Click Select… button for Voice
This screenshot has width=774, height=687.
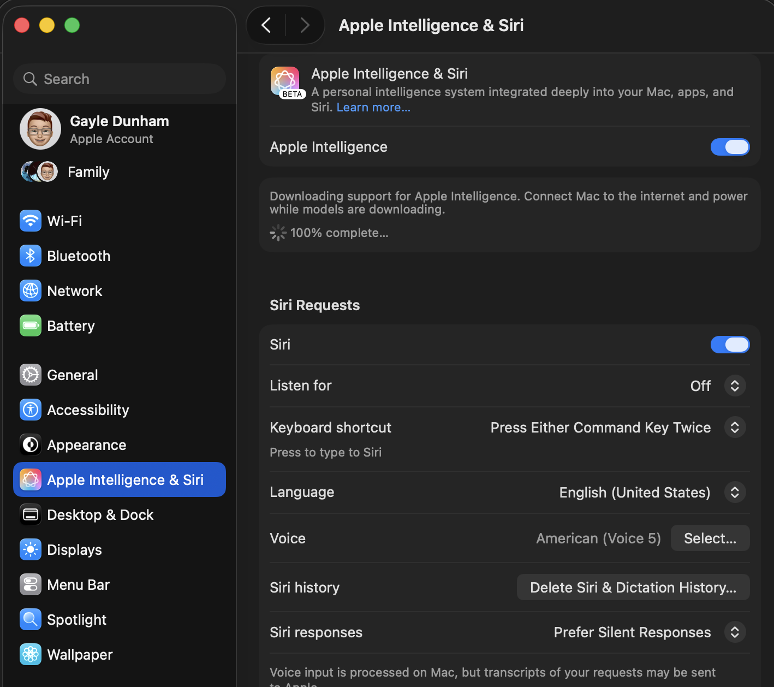710,538
